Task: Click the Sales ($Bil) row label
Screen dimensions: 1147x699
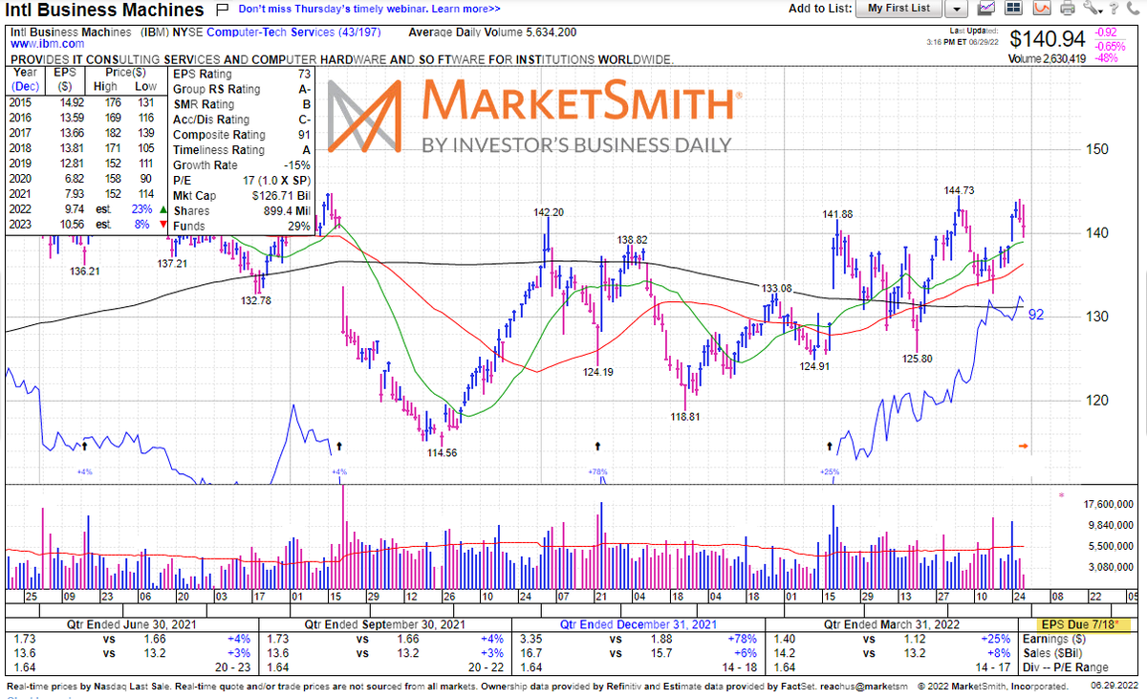Action: click(x=1052, y=653)
